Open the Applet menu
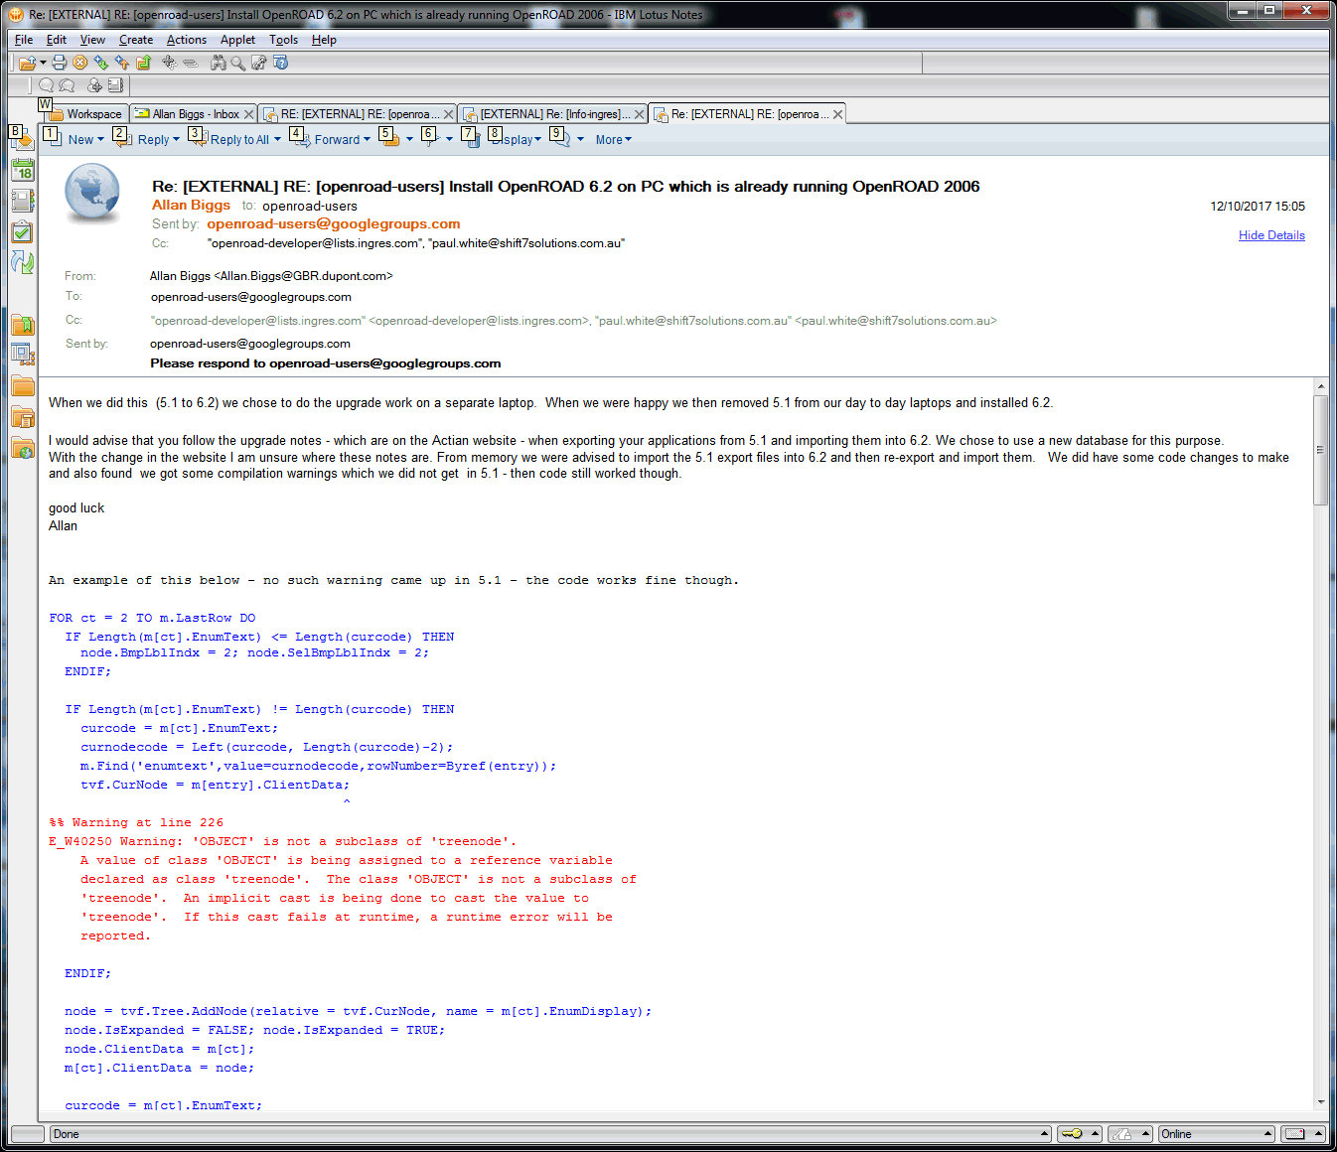Screen dimensions: 1337x1152 pyautogui.click(x=237, y=40)
